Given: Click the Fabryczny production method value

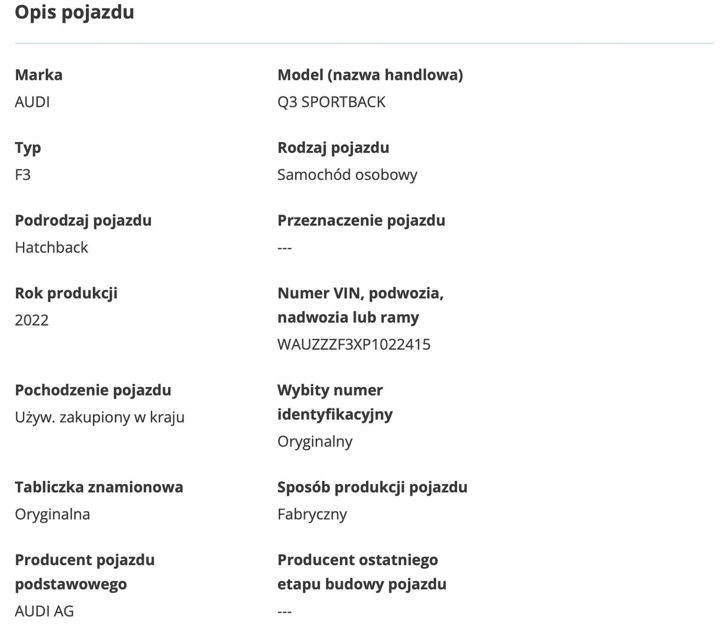Looking at the screenshot, I should click(x=312, y=514).
